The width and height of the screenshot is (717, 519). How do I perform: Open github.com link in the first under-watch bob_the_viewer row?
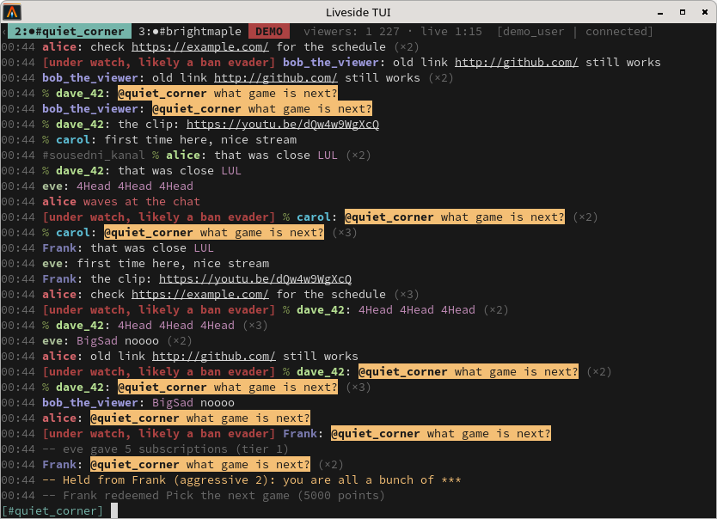pos(517,63)
